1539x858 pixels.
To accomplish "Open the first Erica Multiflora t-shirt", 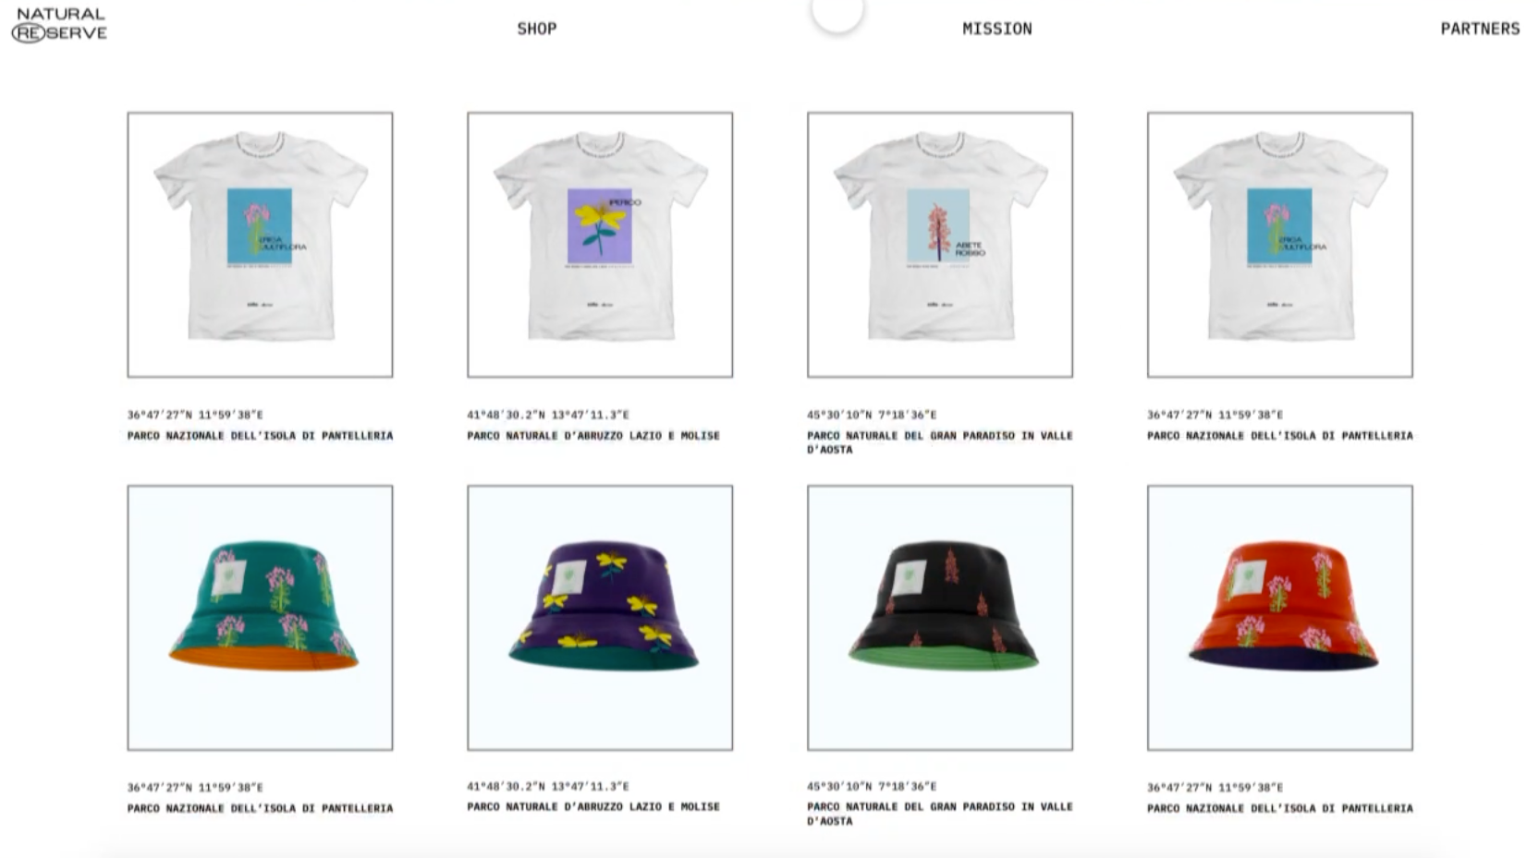I will pyautogui.click(x=260, y=245).
